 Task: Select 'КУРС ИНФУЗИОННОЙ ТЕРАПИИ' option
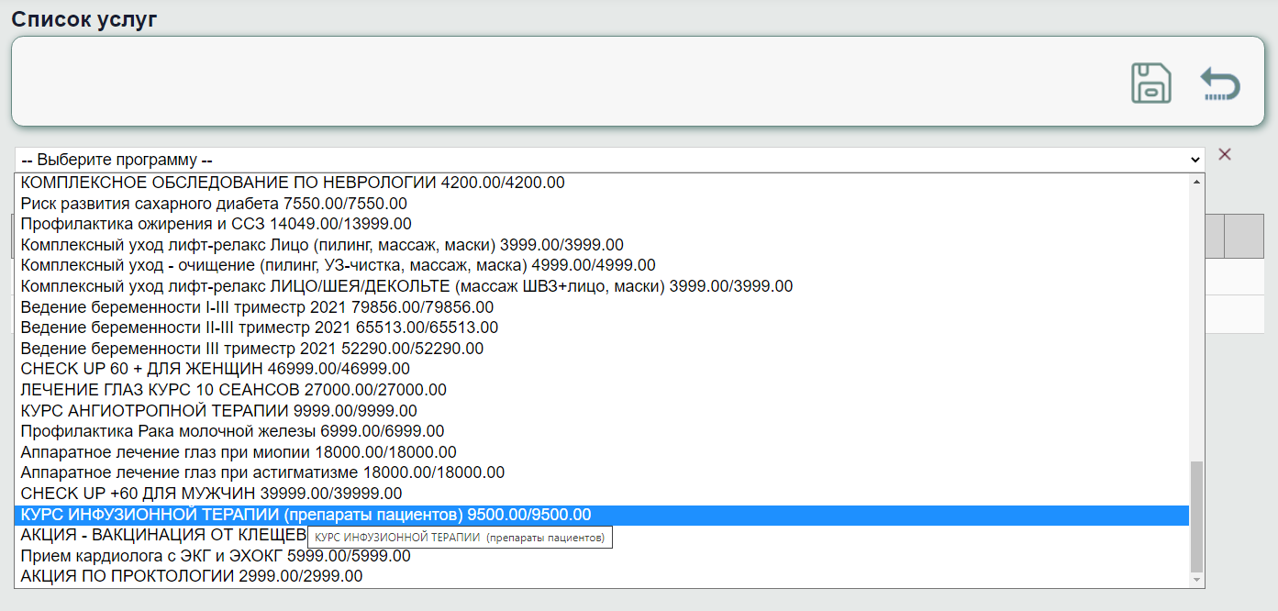306,515
